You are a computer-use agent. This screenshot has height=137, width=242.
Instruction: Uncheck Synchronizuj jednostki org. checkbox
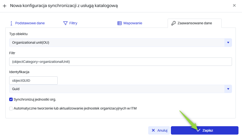pyautogui.click(x=11, y=99)
